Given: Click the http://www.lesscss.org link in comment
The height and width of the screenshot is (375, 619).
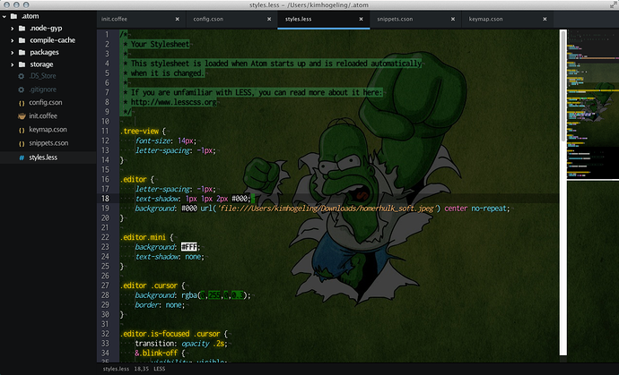Looking at the screenshot, I should 174,102.
